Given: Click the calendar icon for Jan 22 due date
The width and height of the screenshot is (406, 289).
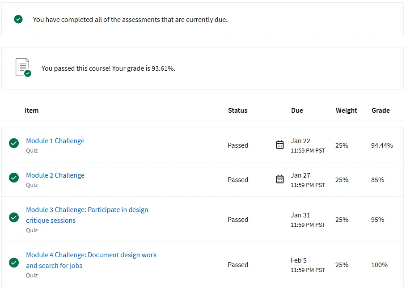Looking at the screenshot, I should click(280, 144).
